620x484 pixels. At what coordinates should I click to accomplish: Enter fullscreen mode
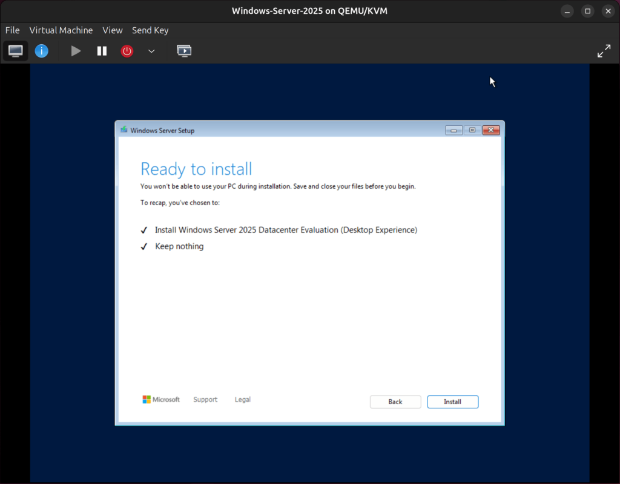click(604, 51)
